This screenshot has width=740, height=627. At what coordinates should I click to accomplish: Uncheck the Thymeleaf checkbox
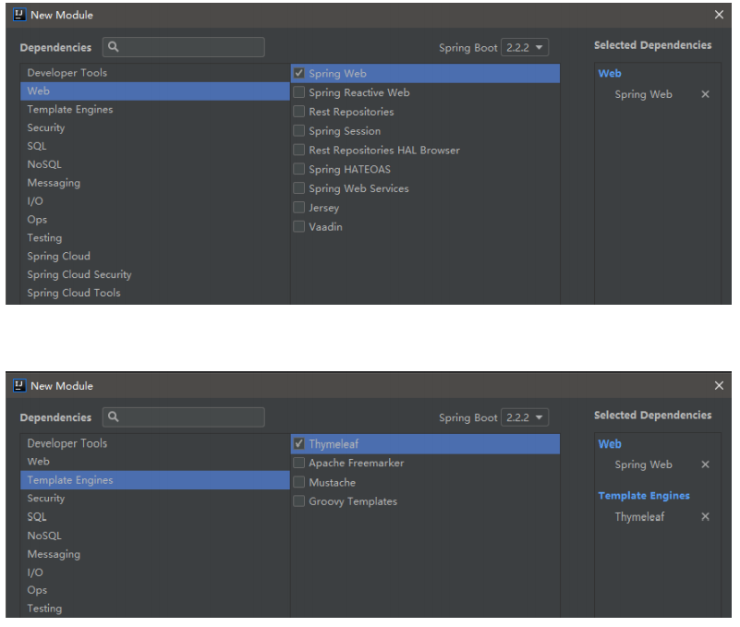[298, 443]
